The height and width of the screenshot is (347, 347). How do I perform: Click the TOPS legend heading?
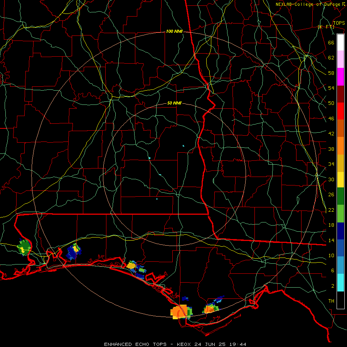pos(339,23)
